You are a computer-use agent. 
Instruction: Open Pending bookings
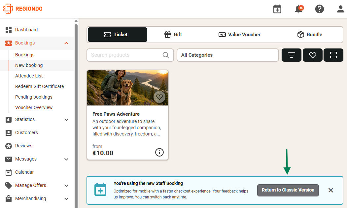(34, 97)
